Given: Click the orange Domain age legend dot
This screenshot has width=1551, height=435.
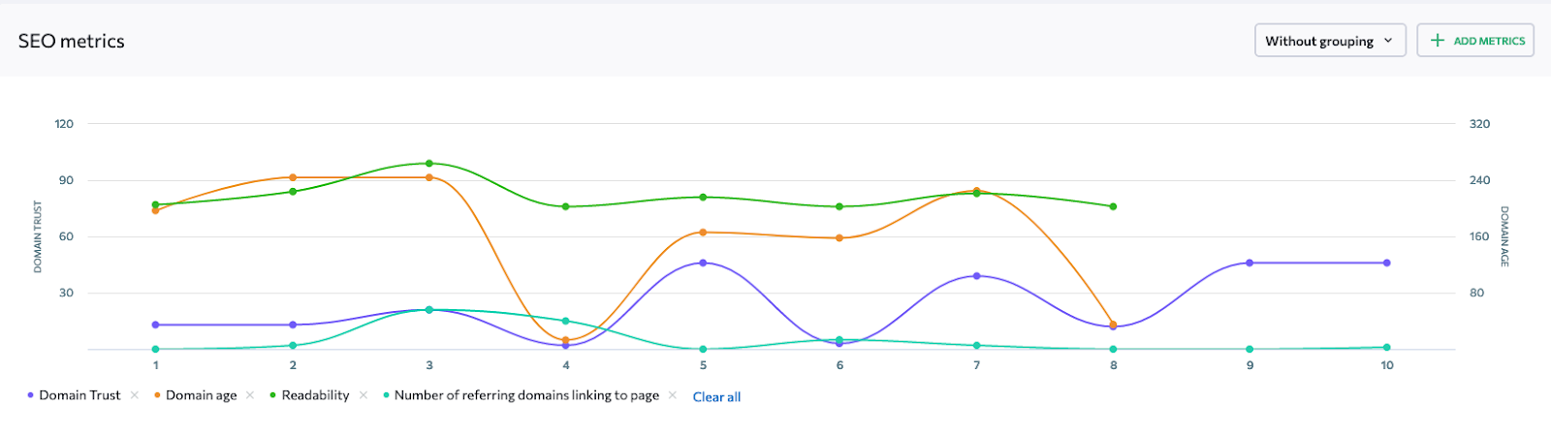Looking at the screenshot, I should point(157,395).
